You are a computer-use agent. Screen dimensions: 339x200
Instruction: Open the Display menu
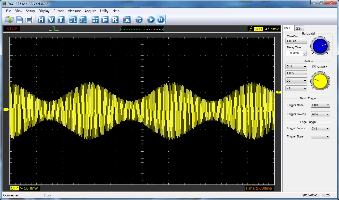pyautogui.click(x=44, y=11)
